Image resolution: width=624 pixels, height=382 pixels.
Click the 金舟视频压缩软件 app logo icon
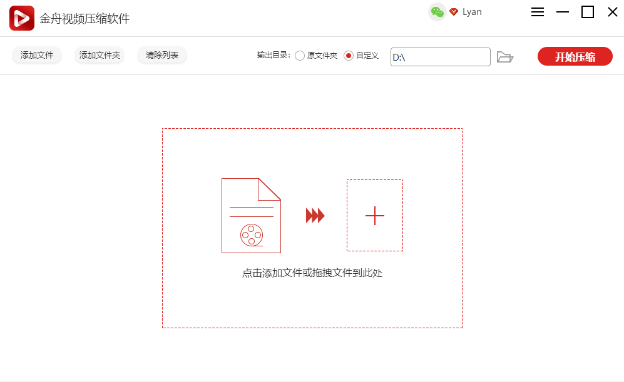(22, 18)
